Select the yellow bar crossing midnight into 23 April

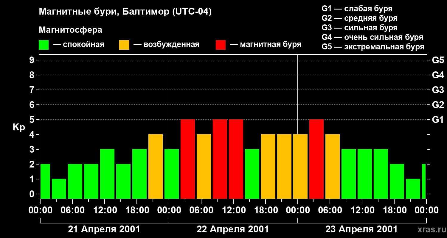tap(300, 166)
